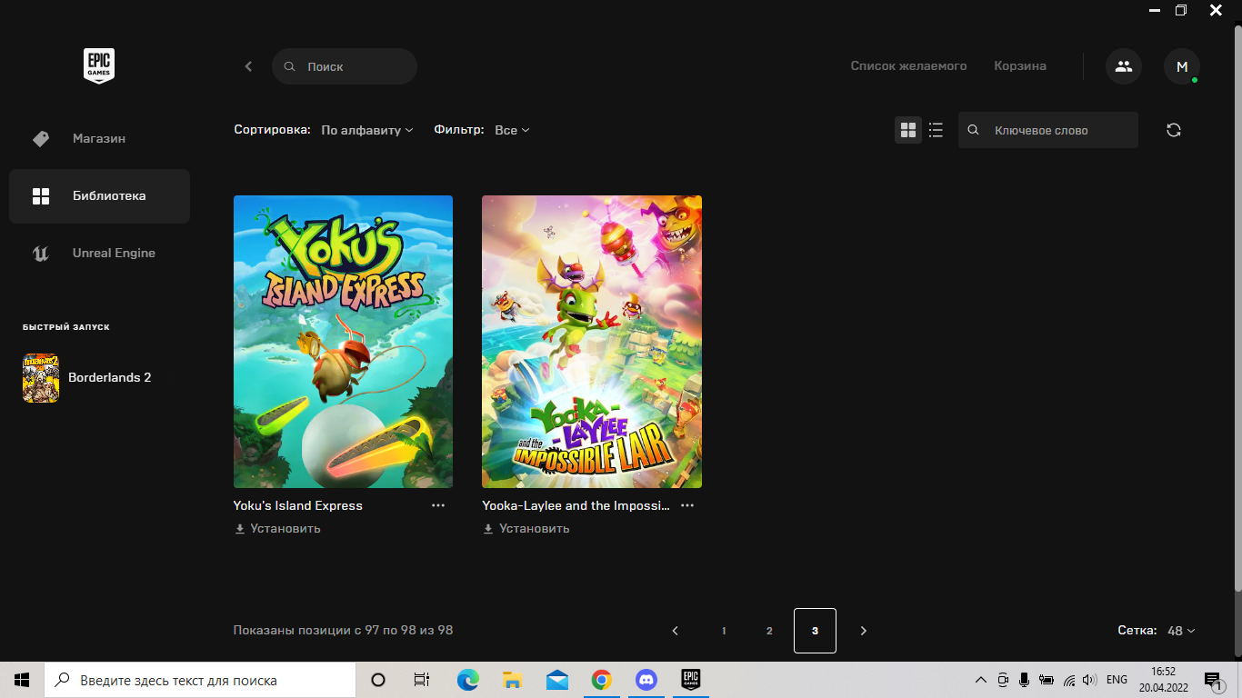Go to library page 2
The height and width of the screenshot is (698, 1242).
click(x=769, y=631)
